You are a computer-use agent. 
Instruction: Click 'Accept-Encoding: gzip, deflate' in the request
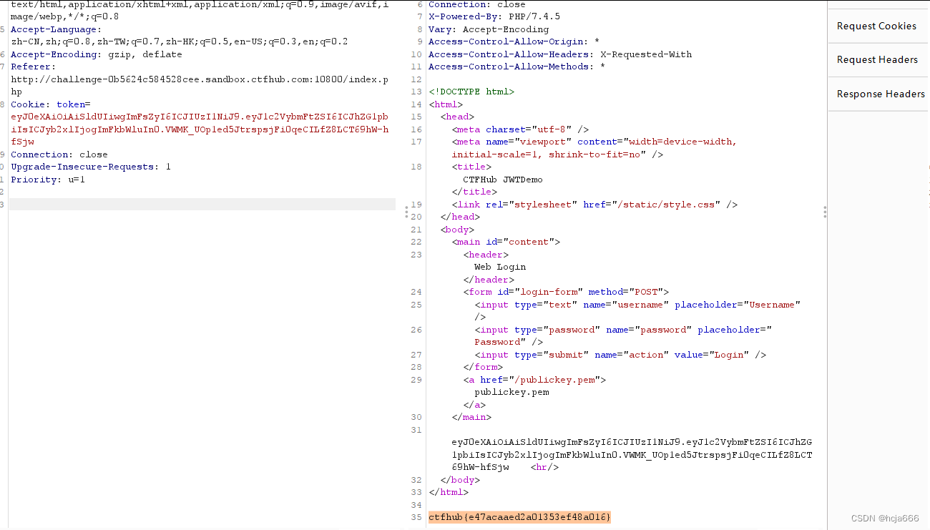pyautogui.click(x=97, y=54)
